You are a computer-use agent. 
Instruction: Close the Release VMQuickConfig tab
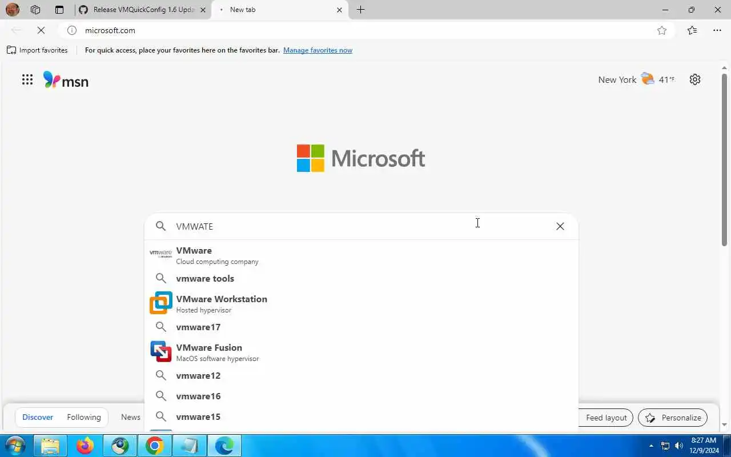click(x=203, y=10)
